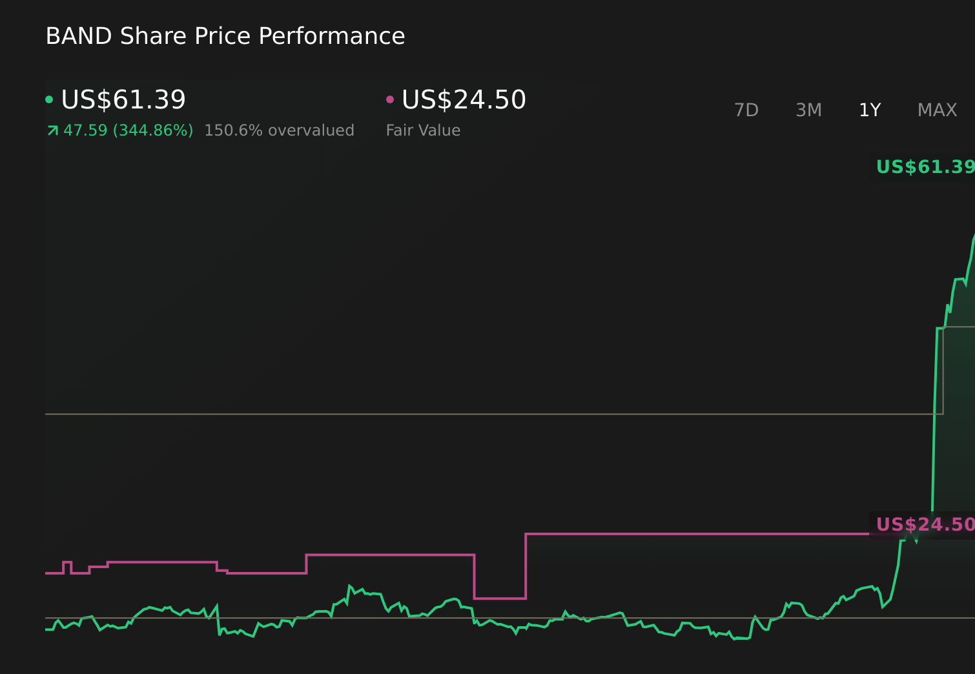The height and width of the screenshot is (674, 975).
Task: Click the US$24.50 fair value header
Action: [x=464, y=100]
